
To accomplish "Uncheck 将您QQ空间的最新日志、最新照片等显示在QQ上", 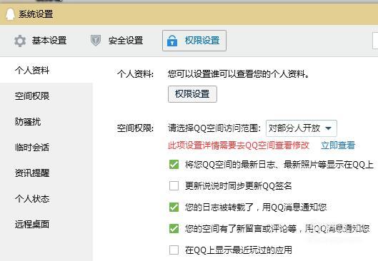I will pos(174,165).
